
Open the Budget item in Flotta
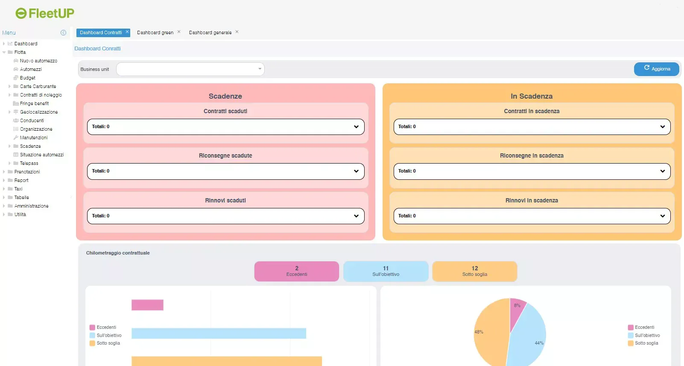[27, 78]
